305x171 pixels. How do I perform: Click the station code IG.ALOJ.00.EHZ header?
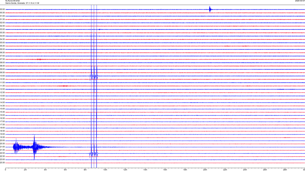[x=12, y=1]
